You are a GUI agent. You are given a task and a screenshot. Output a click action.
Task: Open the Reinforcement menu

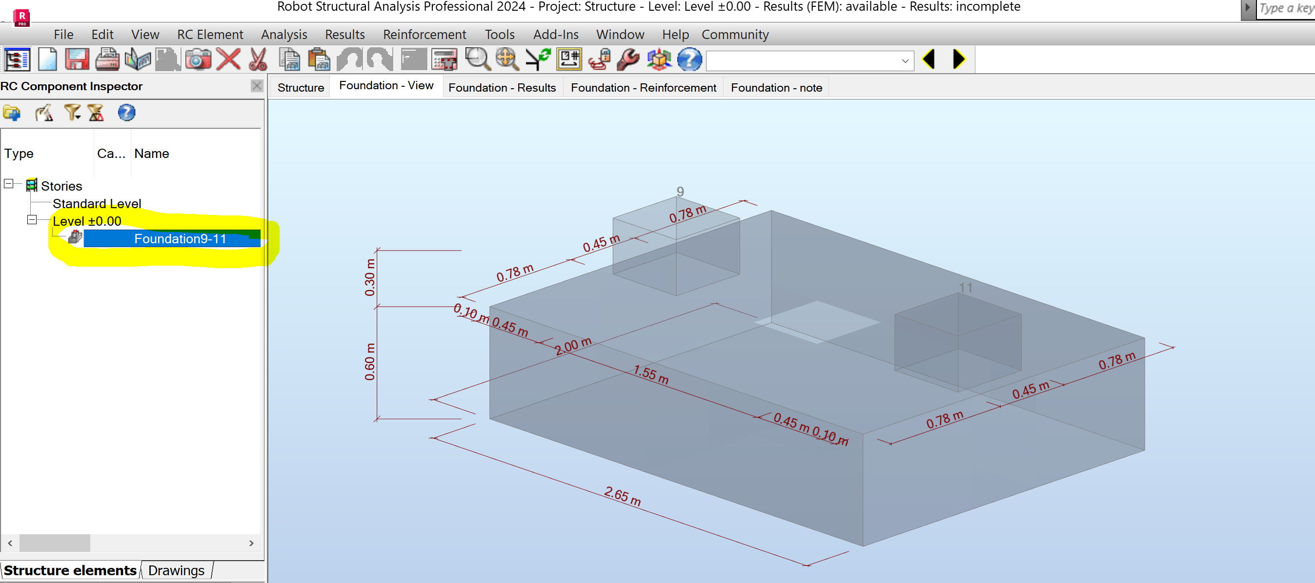424,34
